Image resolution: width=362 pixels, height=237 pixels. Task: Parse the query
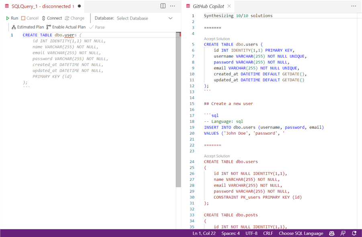coord(97,27)
